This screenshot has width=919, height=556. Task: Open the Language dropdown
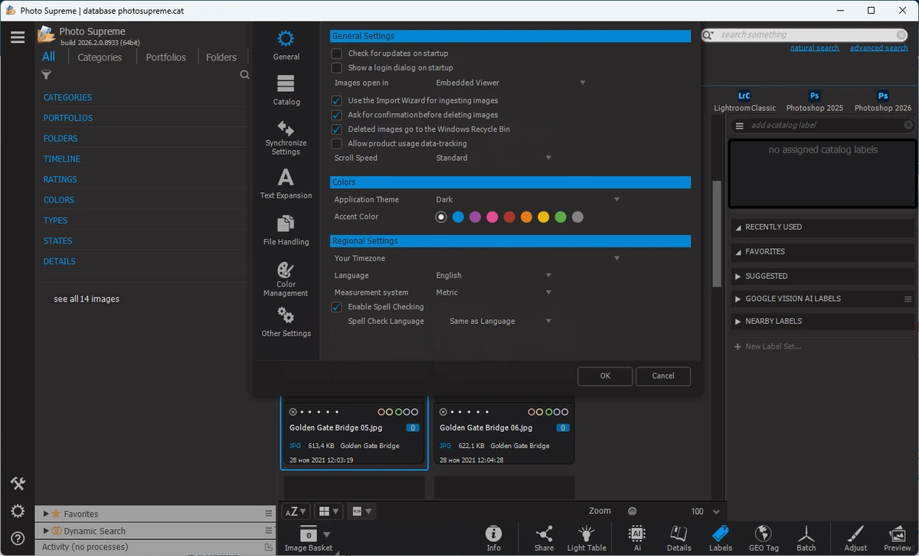tap(494, 276)
